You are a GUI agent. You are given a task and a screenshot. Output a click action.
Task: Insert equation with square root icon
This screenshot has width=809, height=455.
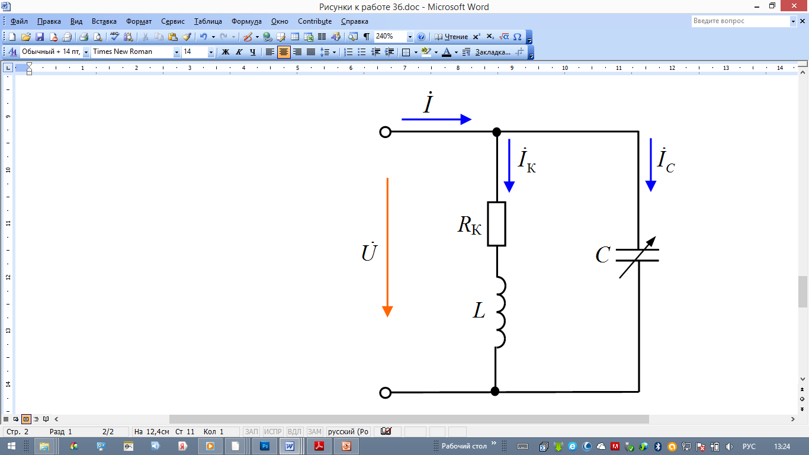[x=504, y=37]
